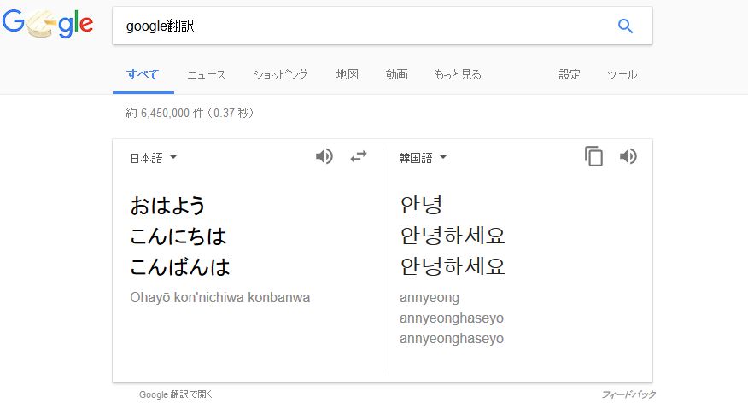Copy the Korean translation
This screenshot has width=748, height=420.
pyautogui.click(x=593, y=157)
